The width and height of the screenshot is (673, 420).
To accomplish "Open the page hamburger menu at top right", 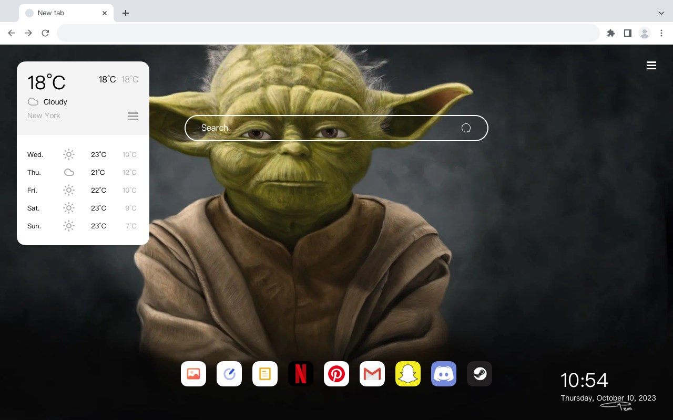I will point(651,66).
